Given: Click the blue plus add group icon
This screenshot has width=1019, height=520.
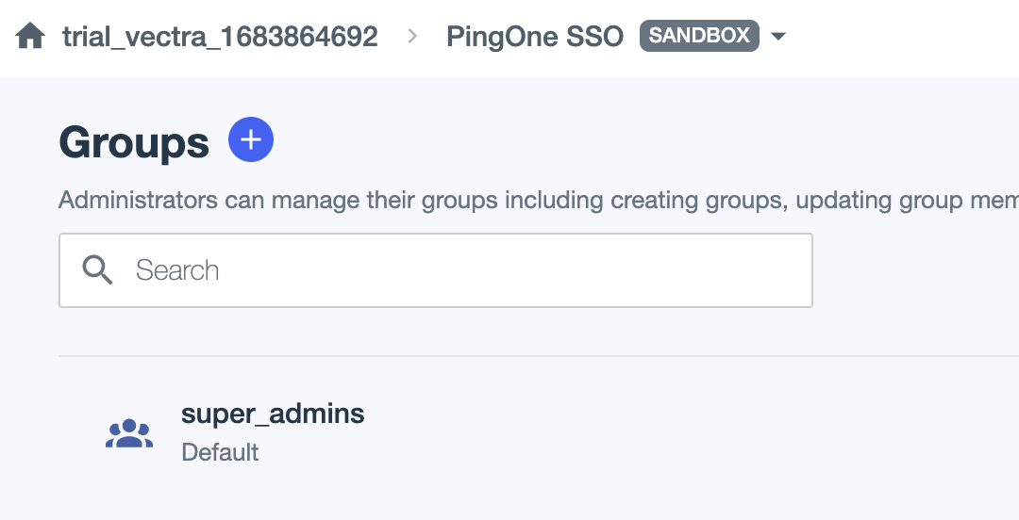Looking at the screenshot, I should tap(251, 140).
